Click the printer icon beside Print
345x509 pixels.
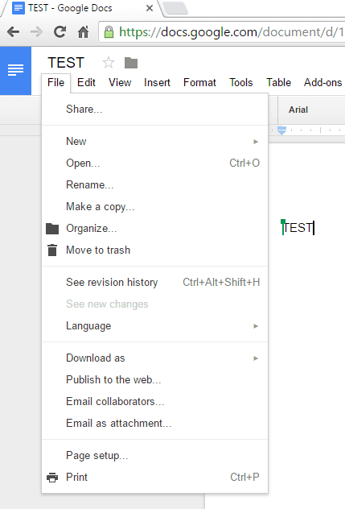click(x=52, y=478)
